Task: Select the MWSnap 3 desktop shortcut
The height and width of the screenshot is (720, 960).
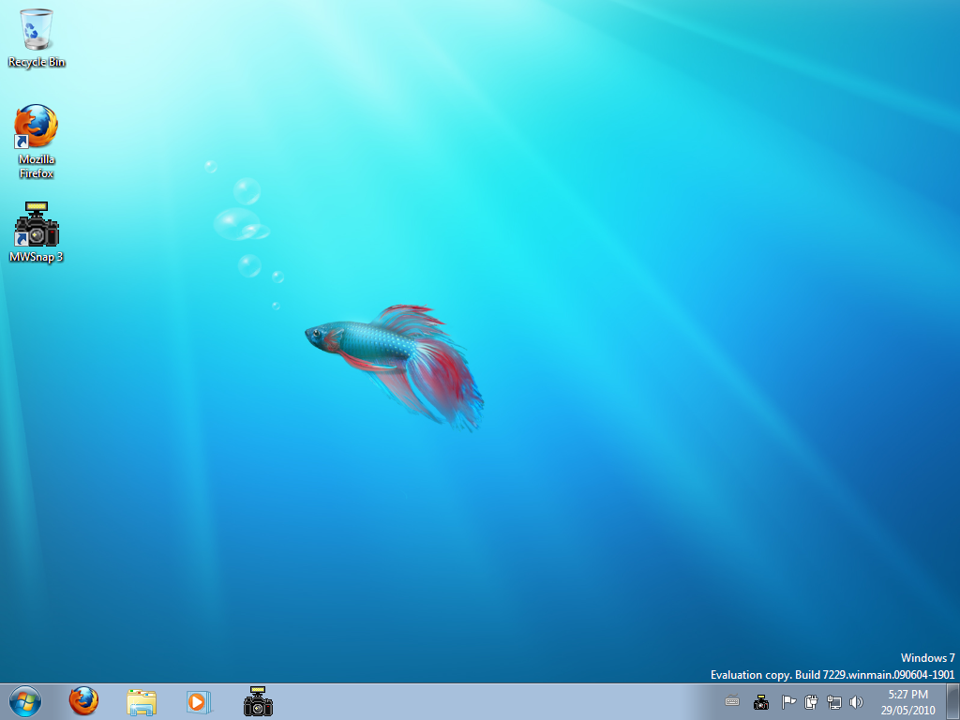Action: (37, 232)
